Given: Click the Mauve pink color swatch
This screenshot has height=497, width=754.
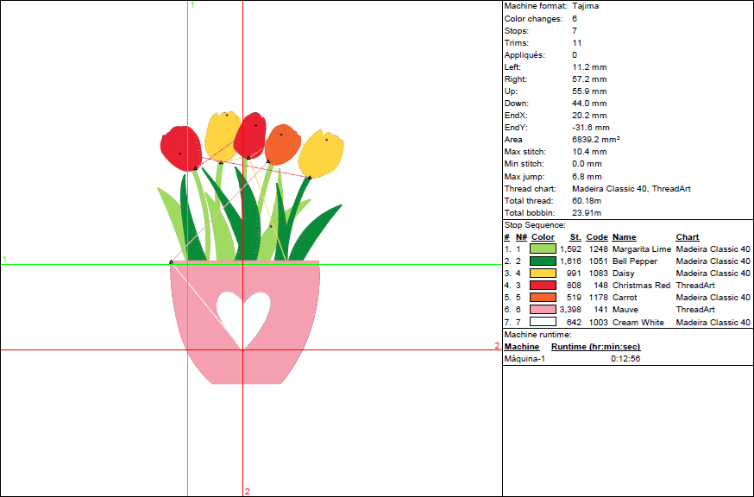Looking at the screenshot, I should (x=543, y=310).
